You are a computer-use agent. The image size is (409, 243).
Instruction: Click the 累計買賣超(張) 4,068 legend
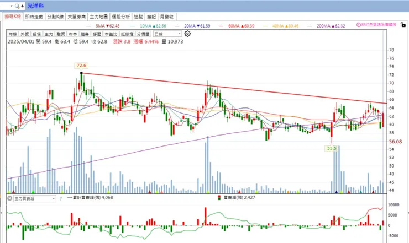tap(90, 197)
